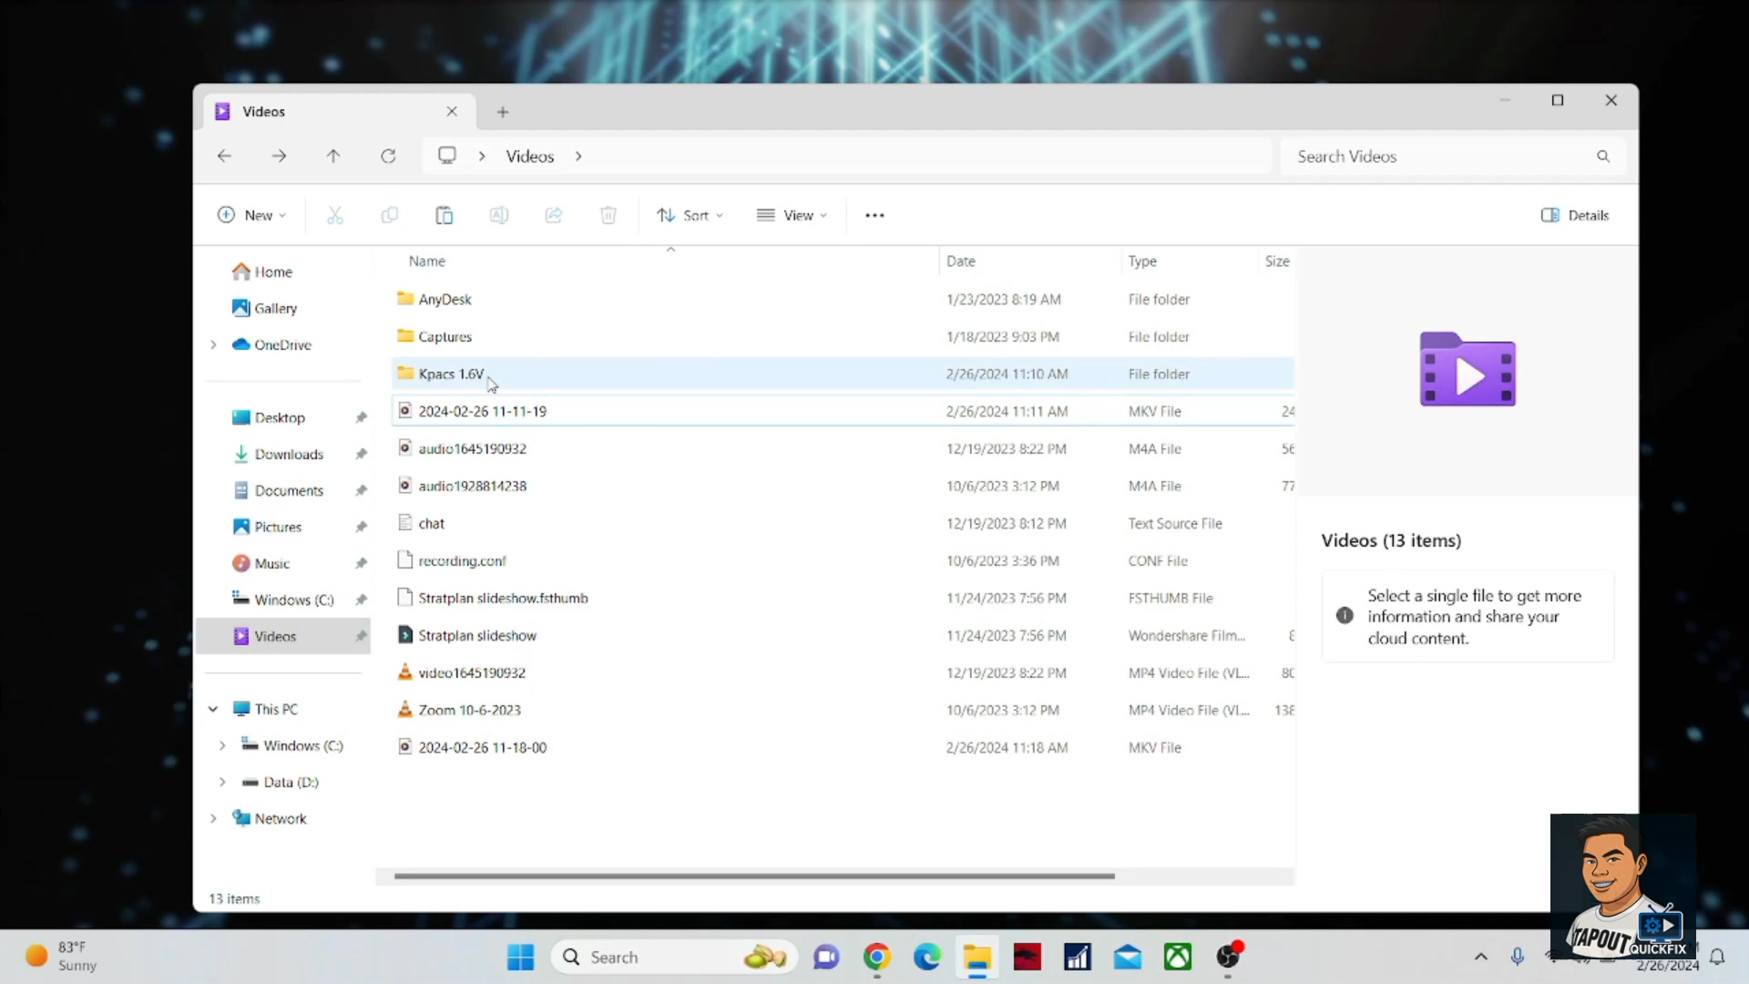Image resolution: width=1749 pixels, height=984 pixels.
Task: Open the View dropdown
Action: 792,216
